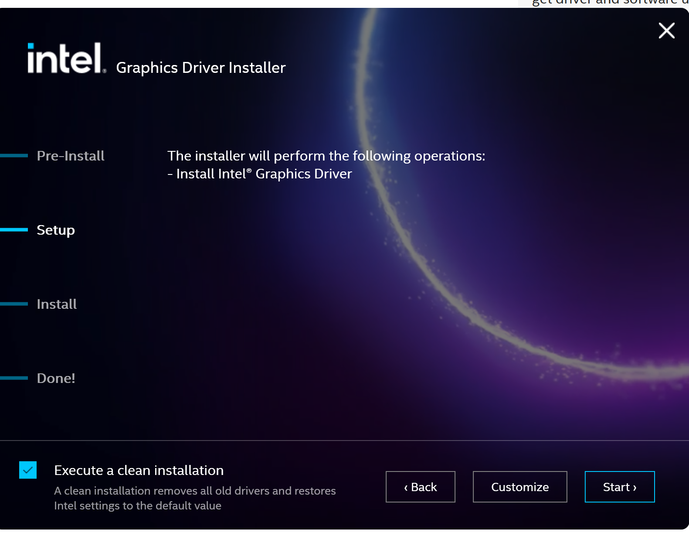Open the Customize options
689x533 pixels.
(x=520, y=487)
